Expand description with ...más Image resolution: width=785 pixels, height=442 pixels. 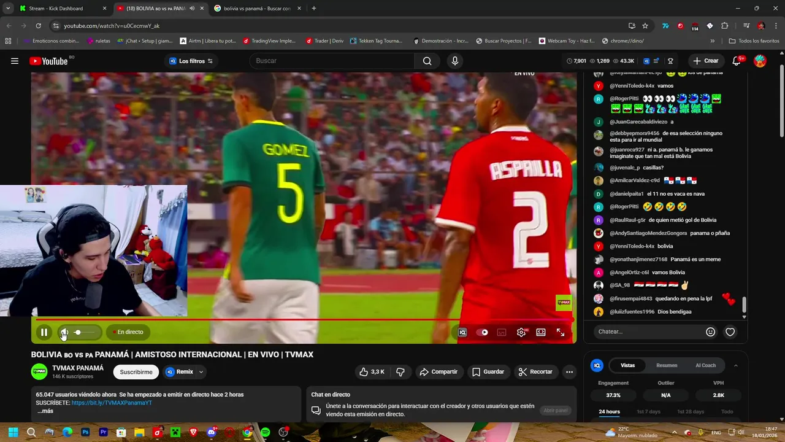coord(45,411)
